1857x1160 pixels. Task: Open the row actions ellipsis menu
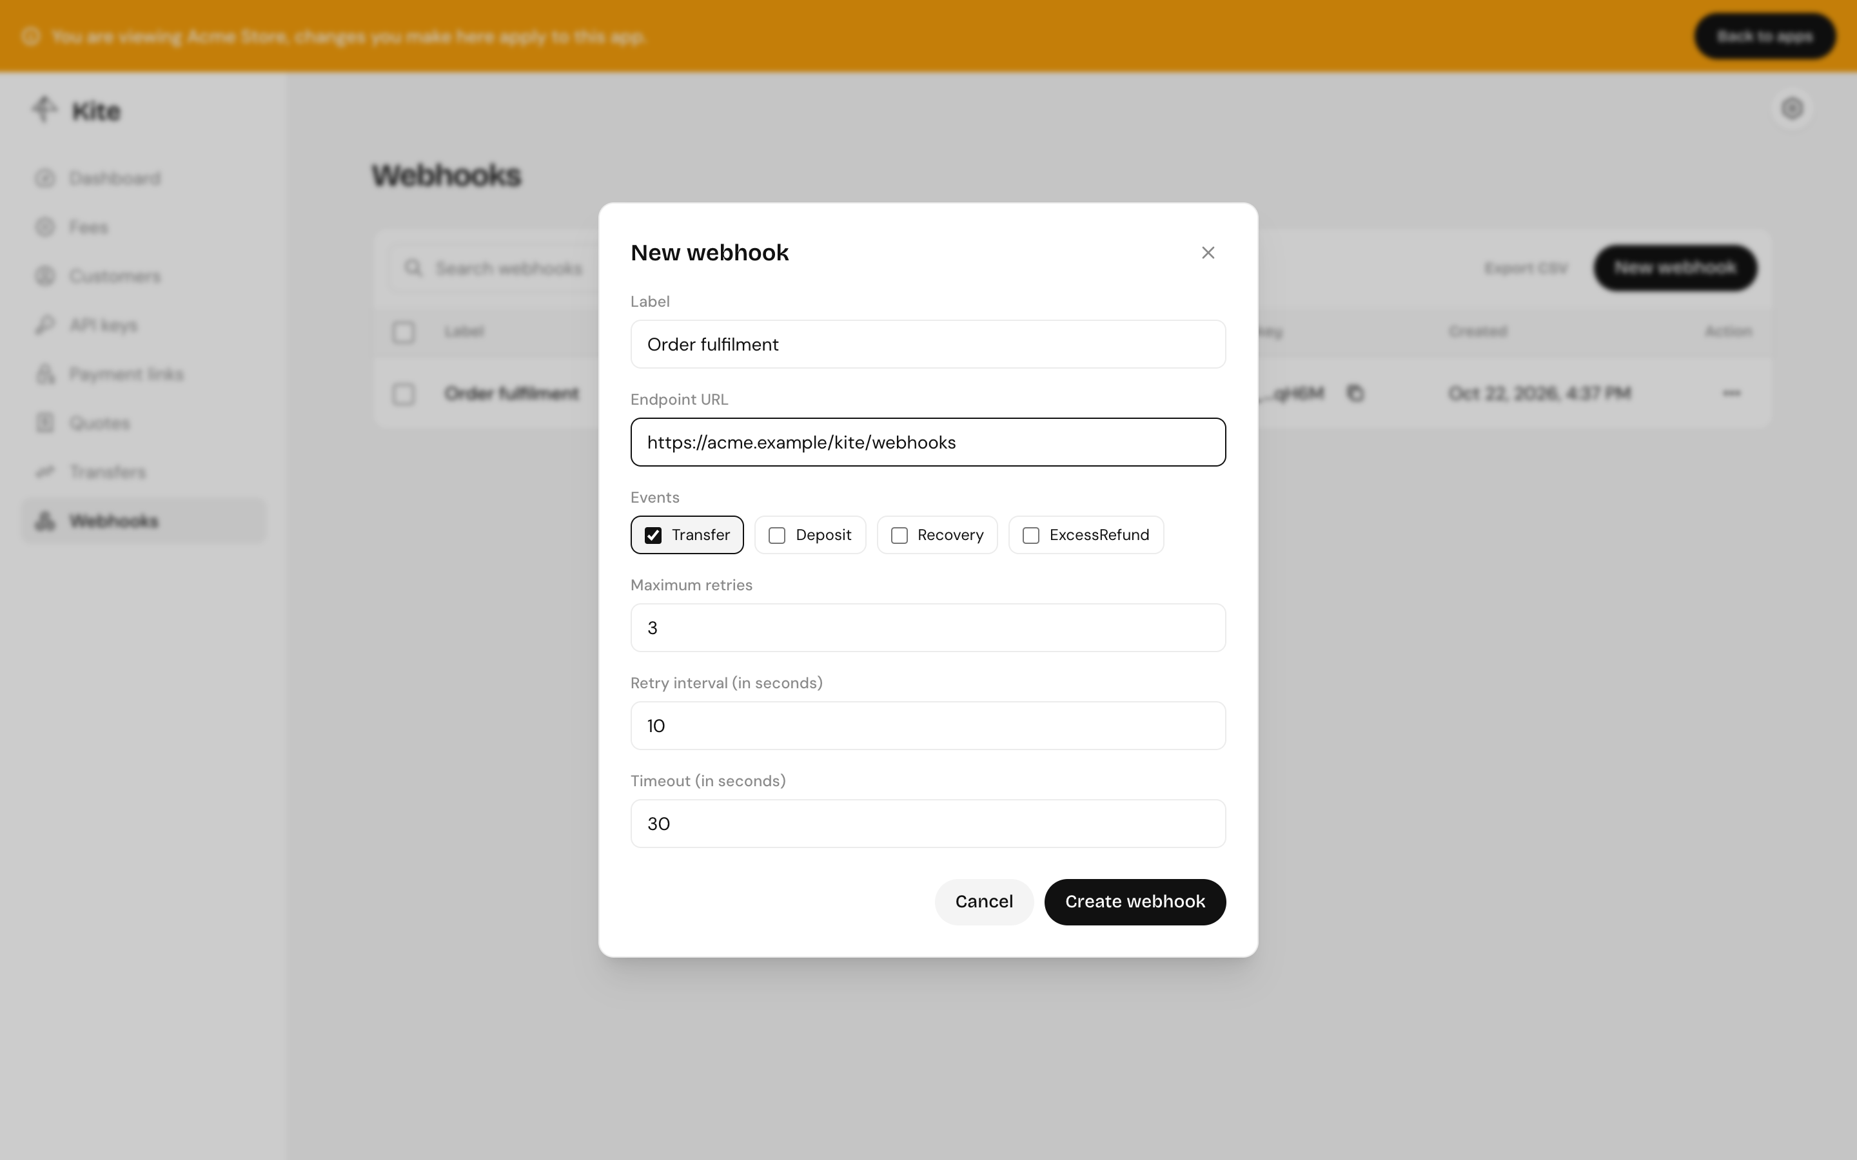tap(1731, 394)
